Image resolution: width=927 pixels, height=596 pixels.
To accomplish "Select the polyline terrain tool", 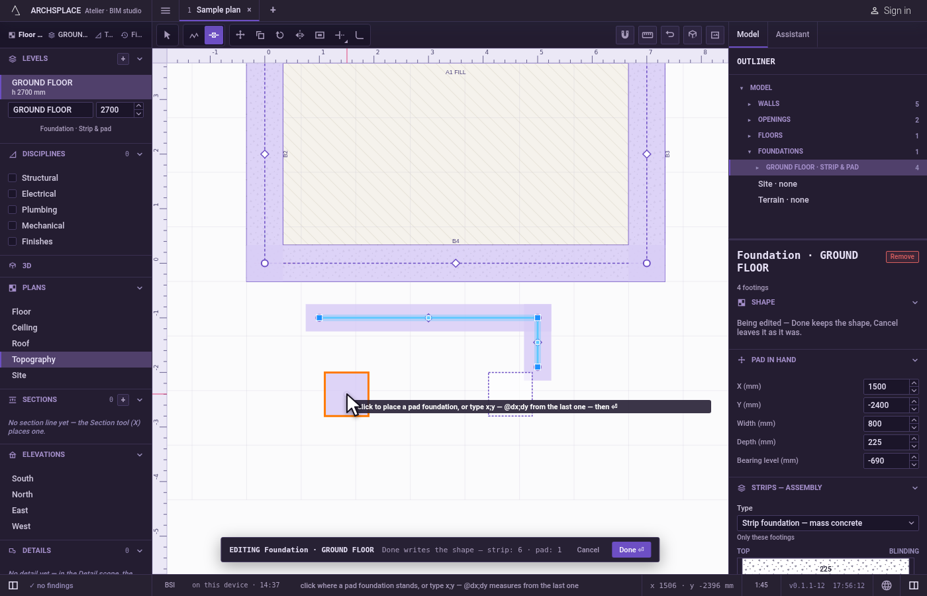I will [x=194, y=35].
